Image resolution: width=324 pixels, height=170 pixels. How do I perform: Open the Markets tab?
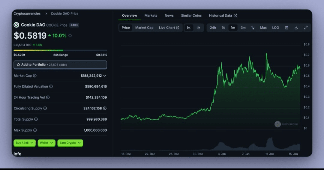[x=151, y=16]
